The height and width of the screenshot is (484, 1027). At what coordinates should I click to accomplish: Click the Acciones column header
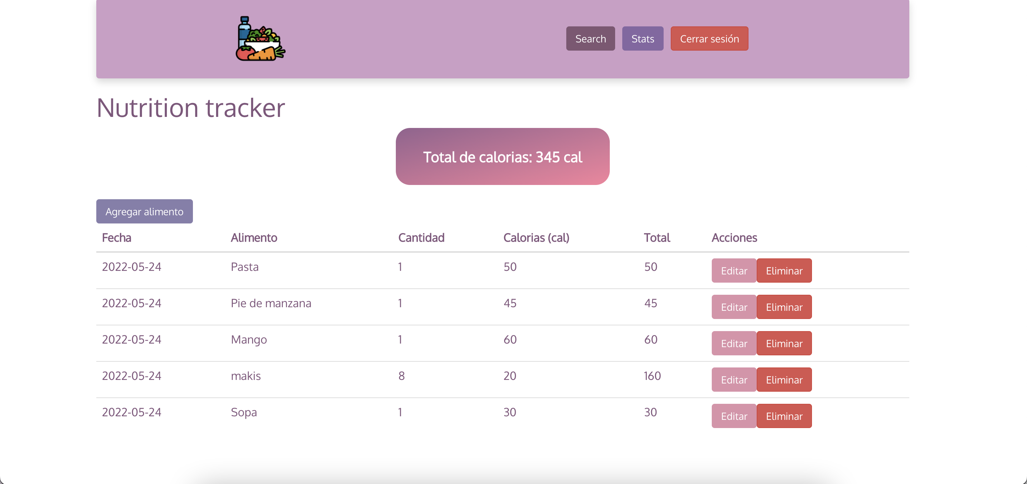(734, 238)
